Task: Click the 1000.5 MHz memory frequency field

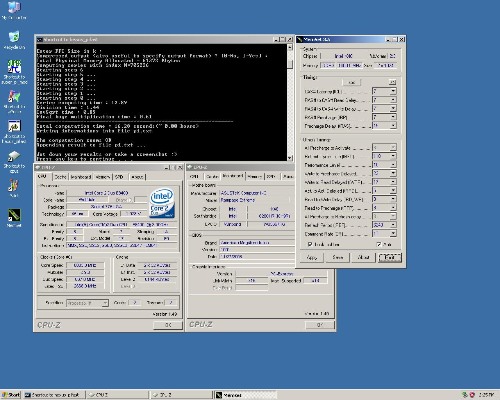Action: [350, 66]
